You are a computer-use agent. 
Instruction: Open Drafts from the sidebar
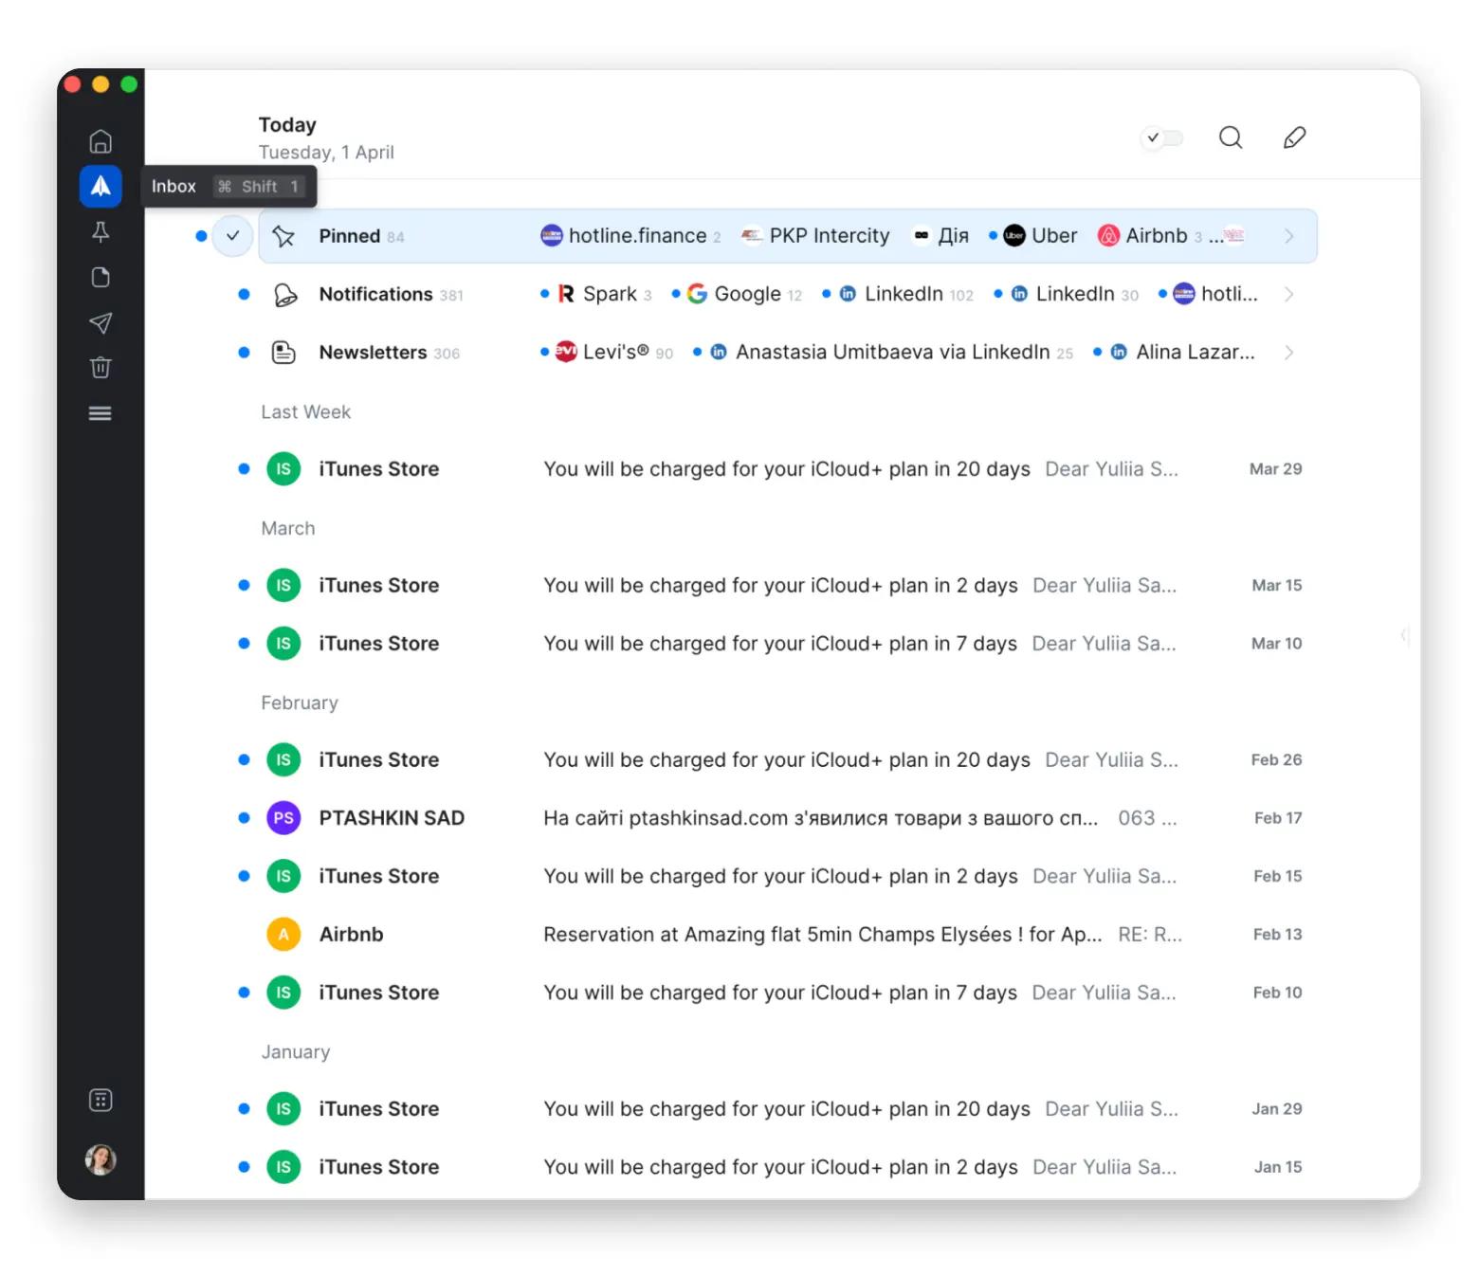(x=100, y=277)
